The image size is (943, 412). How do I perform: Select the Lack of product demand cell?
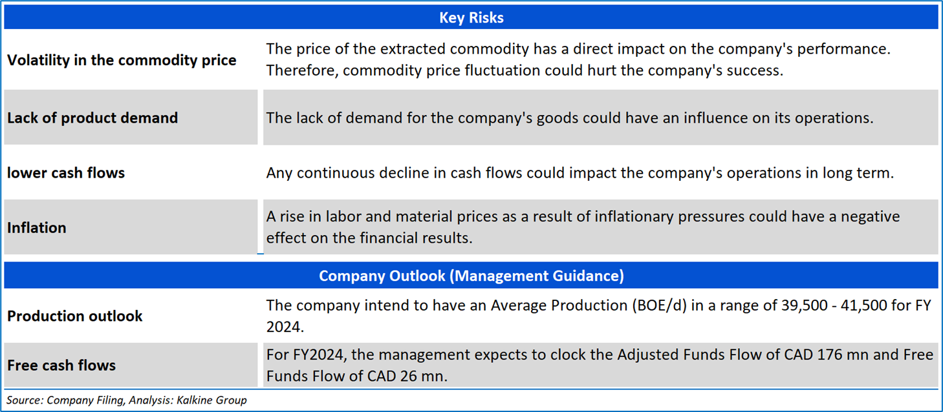(x=92, y=118)
